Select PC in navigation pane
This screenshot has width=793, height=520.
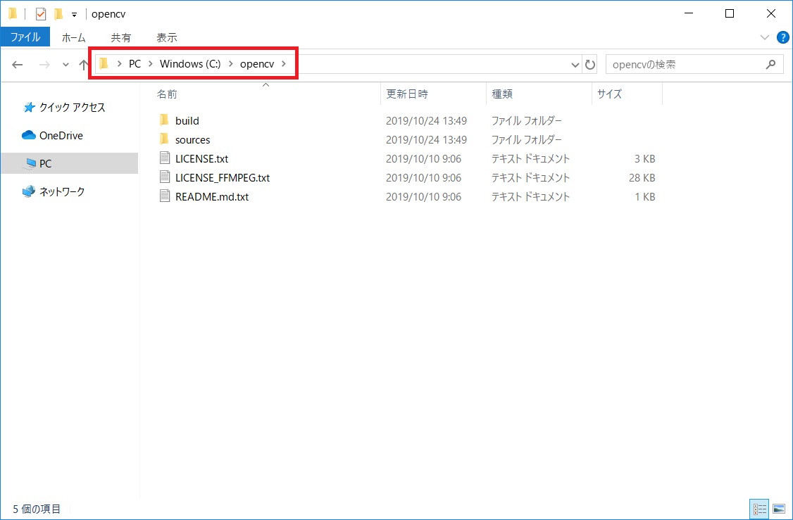tap(46, 164)
